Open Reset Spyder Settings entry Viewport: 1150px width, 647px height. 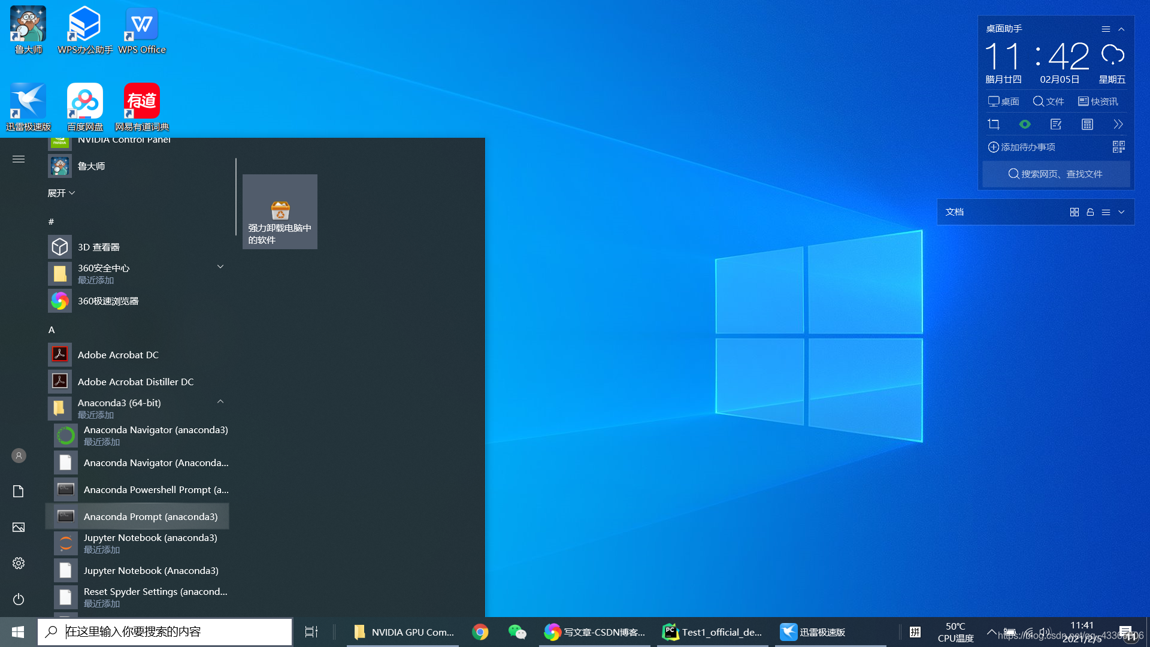click(x=138, y=597)
